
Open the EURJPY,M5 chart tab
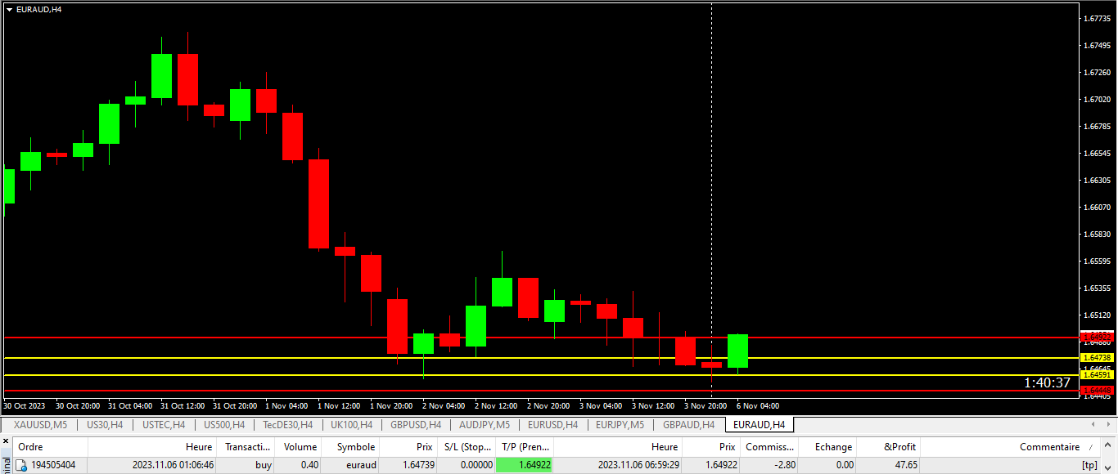(x=620, y=425)
